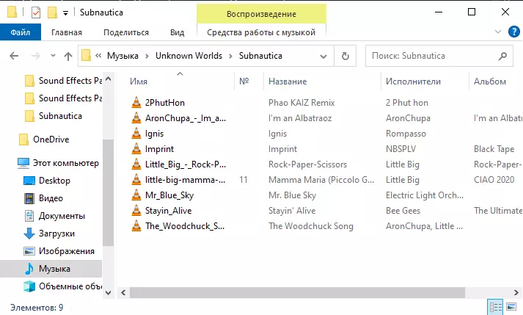The image size is (523, 315).
Task: Click the Загрузки blue download arrow icon
Action: [29, 233]
